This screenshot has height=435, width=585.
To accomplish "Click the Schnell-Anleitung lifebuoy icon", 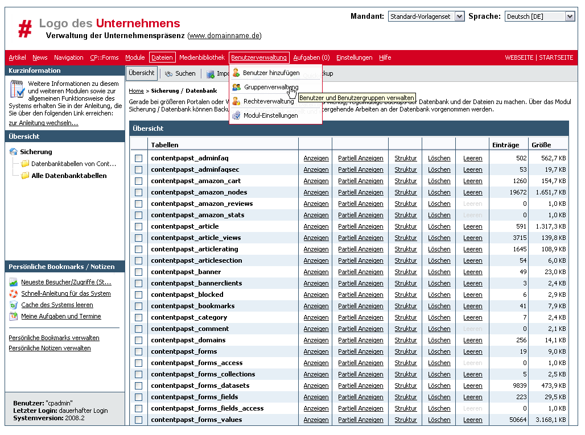I will click(x=14, y=293).
